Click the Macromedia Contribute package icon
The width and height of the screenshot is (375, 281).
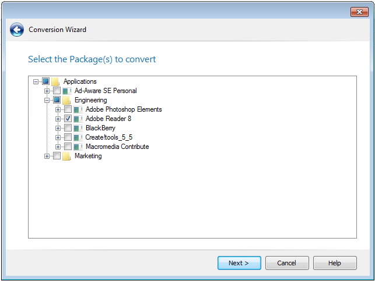pos(78,147)
